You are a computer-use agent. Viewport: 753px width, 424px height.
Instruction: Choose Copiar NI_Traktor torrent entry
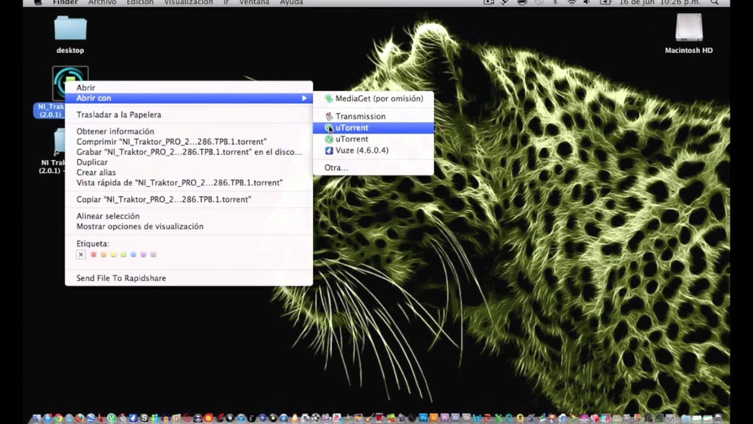pos(188,200)
